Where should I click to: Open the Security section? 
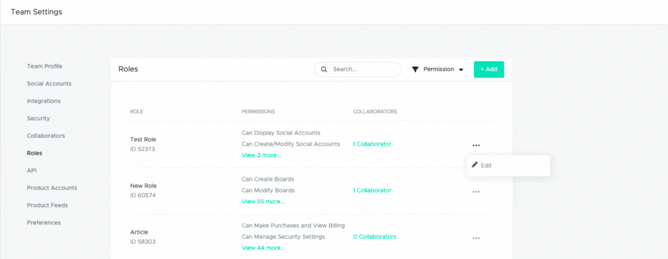click(38, 118)
